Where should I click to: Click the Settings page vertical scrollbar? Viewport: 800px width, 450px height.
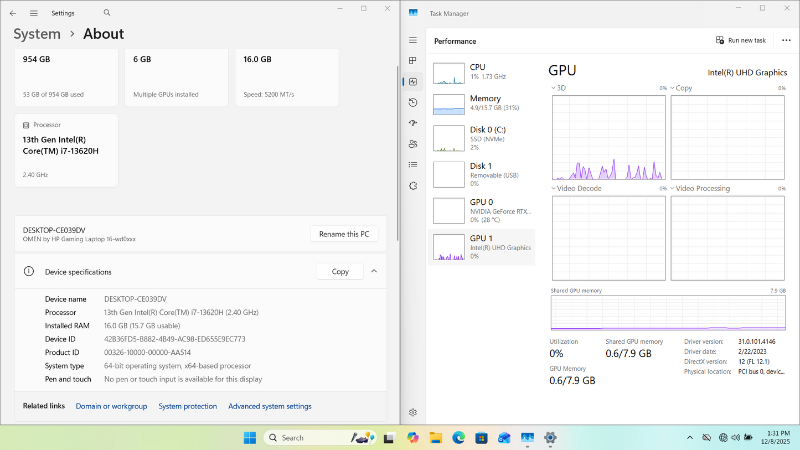coord(398,152)
